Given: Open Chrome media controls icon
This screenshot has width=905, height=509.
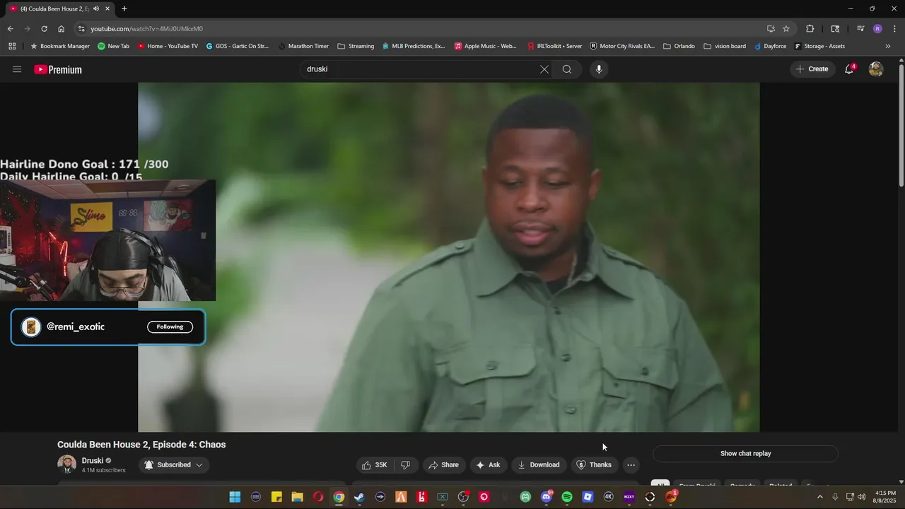Looking at the screenshot, I should 860,28.
